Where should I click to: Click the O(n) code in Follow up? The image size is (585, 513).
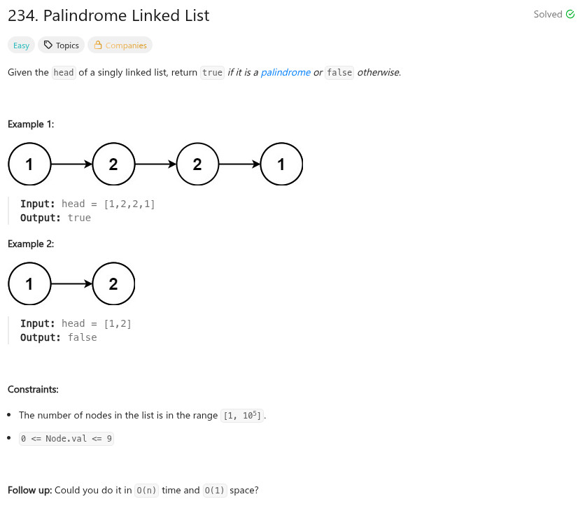tap(146, 491)
